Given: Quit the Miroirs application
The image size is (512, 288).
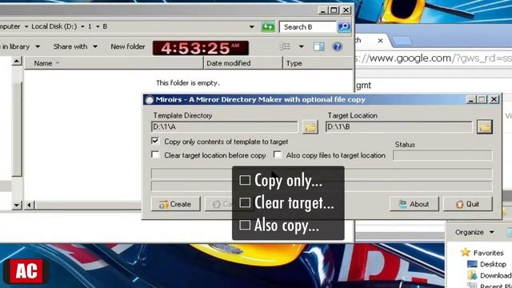Looking at the screenshot, I should tap(467, 204).
